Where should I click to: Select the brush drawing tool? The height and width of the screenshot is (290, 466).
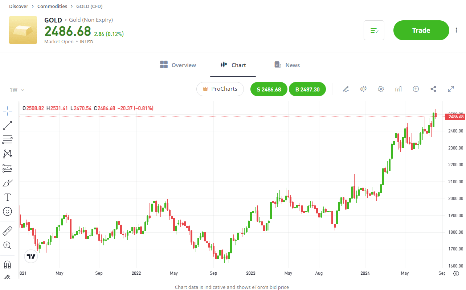pyautogui.click(x=7, y=183)
